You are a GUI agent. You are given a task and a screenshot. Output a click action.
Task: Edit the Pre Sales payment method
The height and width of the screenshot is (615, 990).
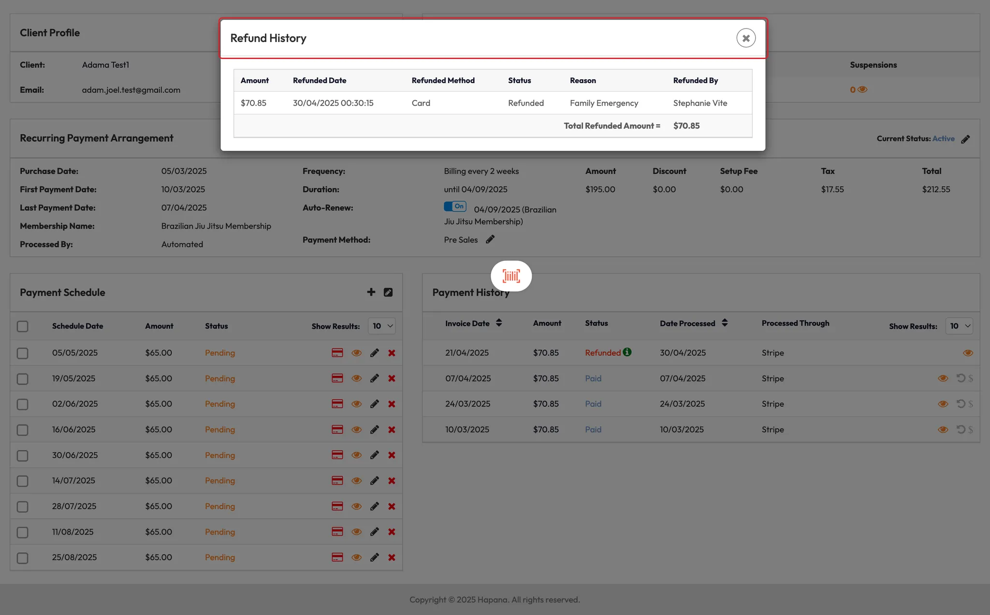tap(490, 240)
